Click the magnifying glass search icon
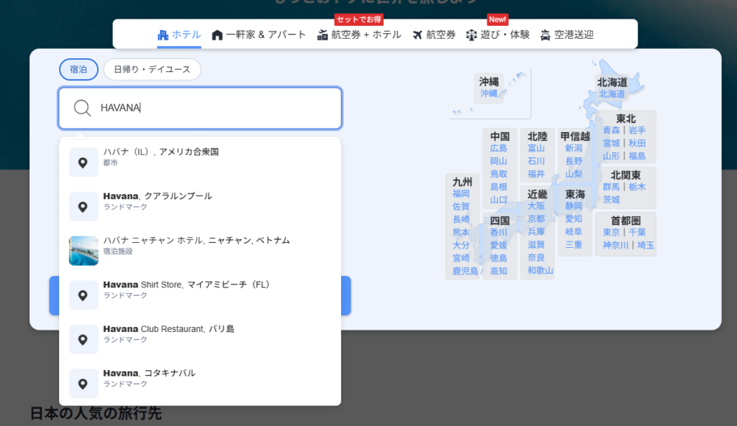This screenshot has height=426, width=737. pyautogui.click(x=83, y=108)
